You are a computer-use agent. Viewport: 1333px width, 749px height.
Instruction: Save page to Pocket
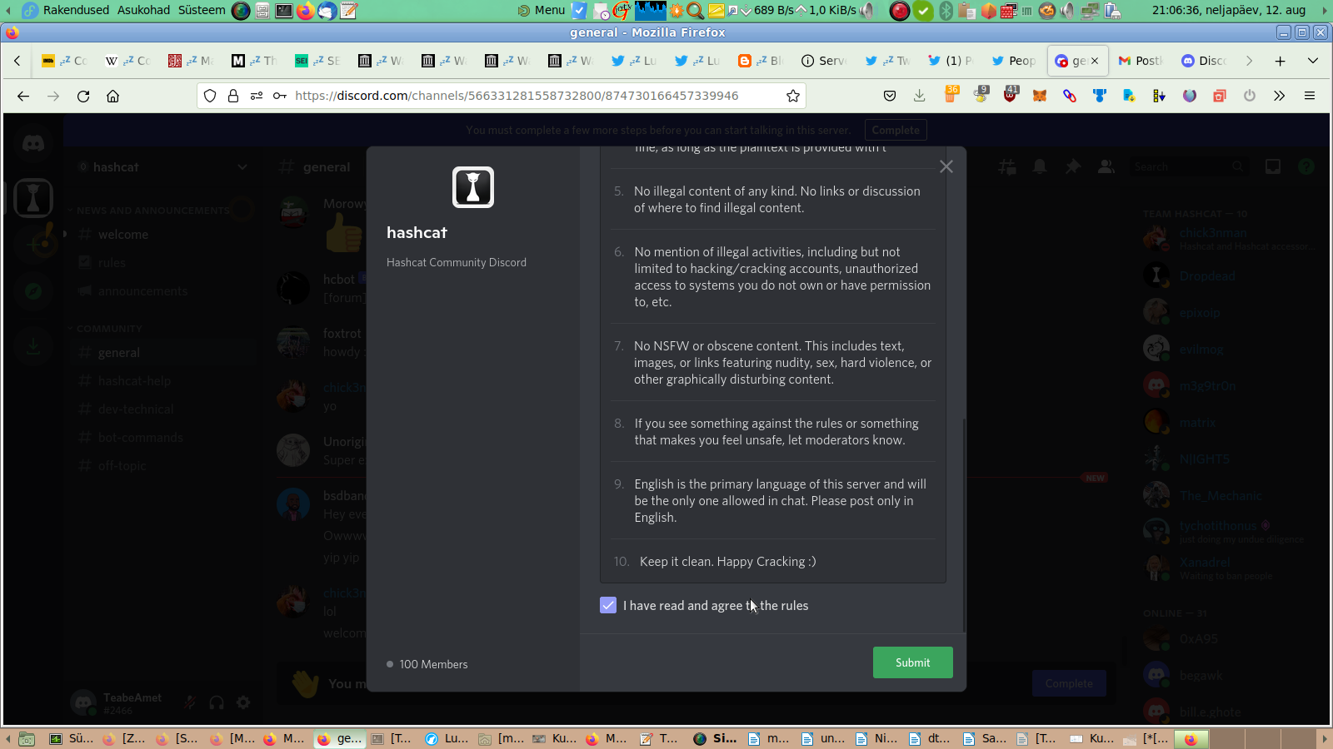[x=890, y=96]
